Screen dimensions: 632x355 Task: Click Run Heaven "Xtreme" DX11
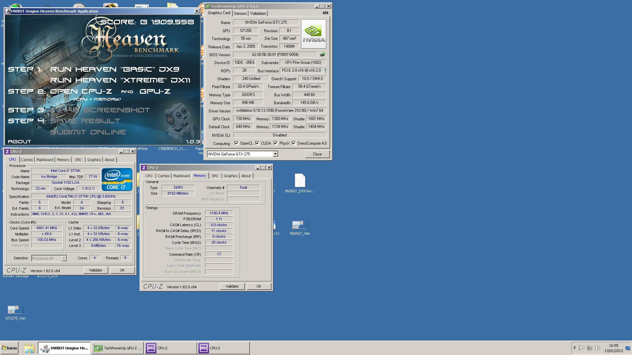pyautogui.click(x=120, y=80)
